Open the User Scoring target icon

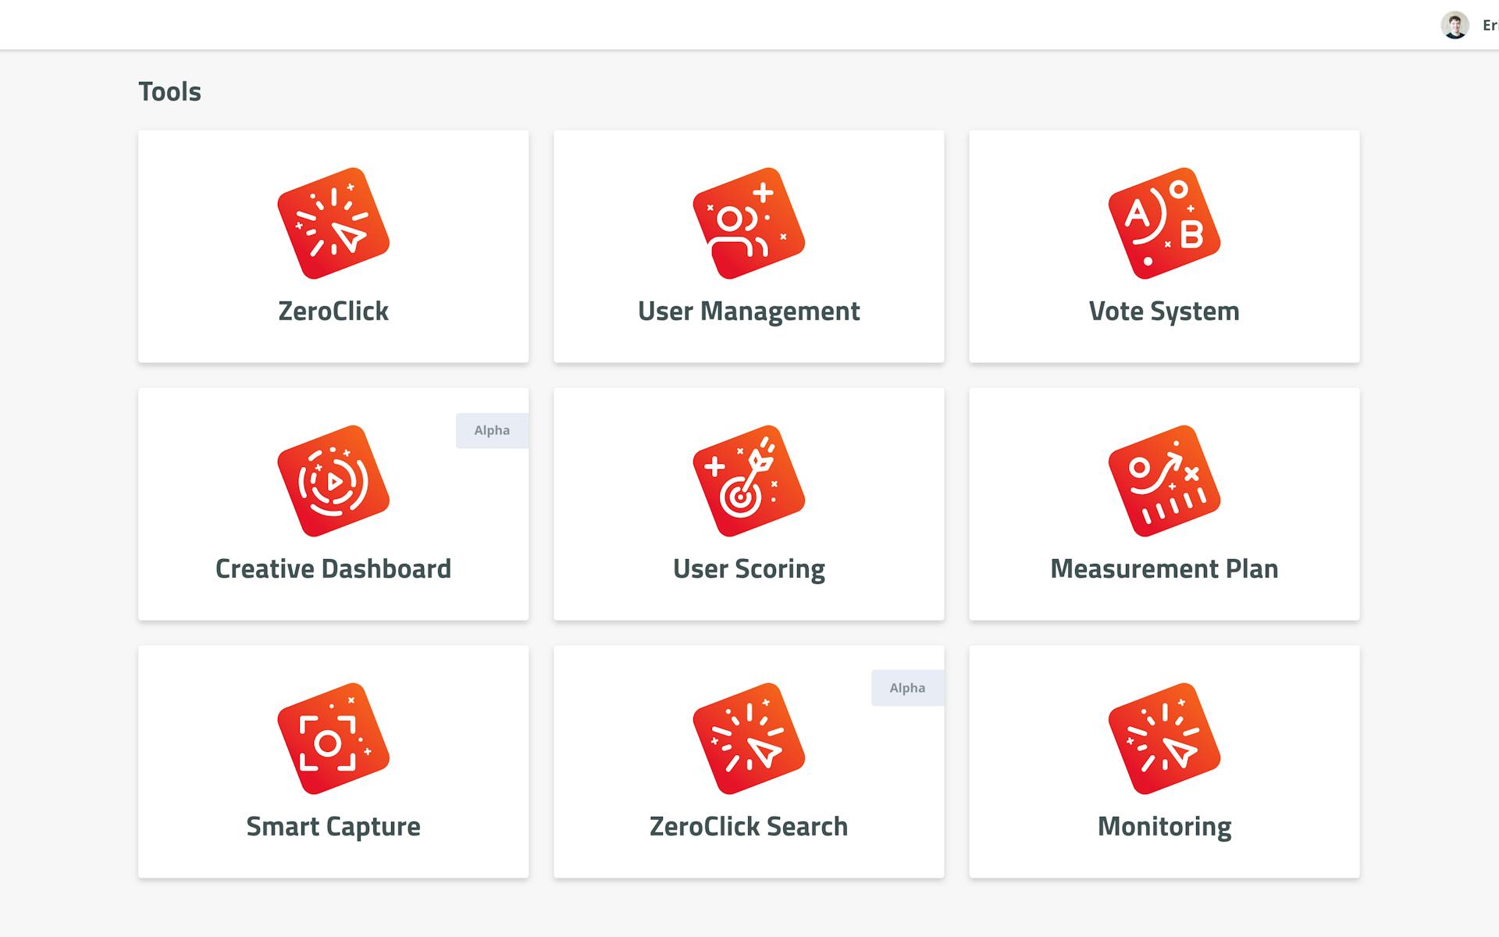(749, 481)
